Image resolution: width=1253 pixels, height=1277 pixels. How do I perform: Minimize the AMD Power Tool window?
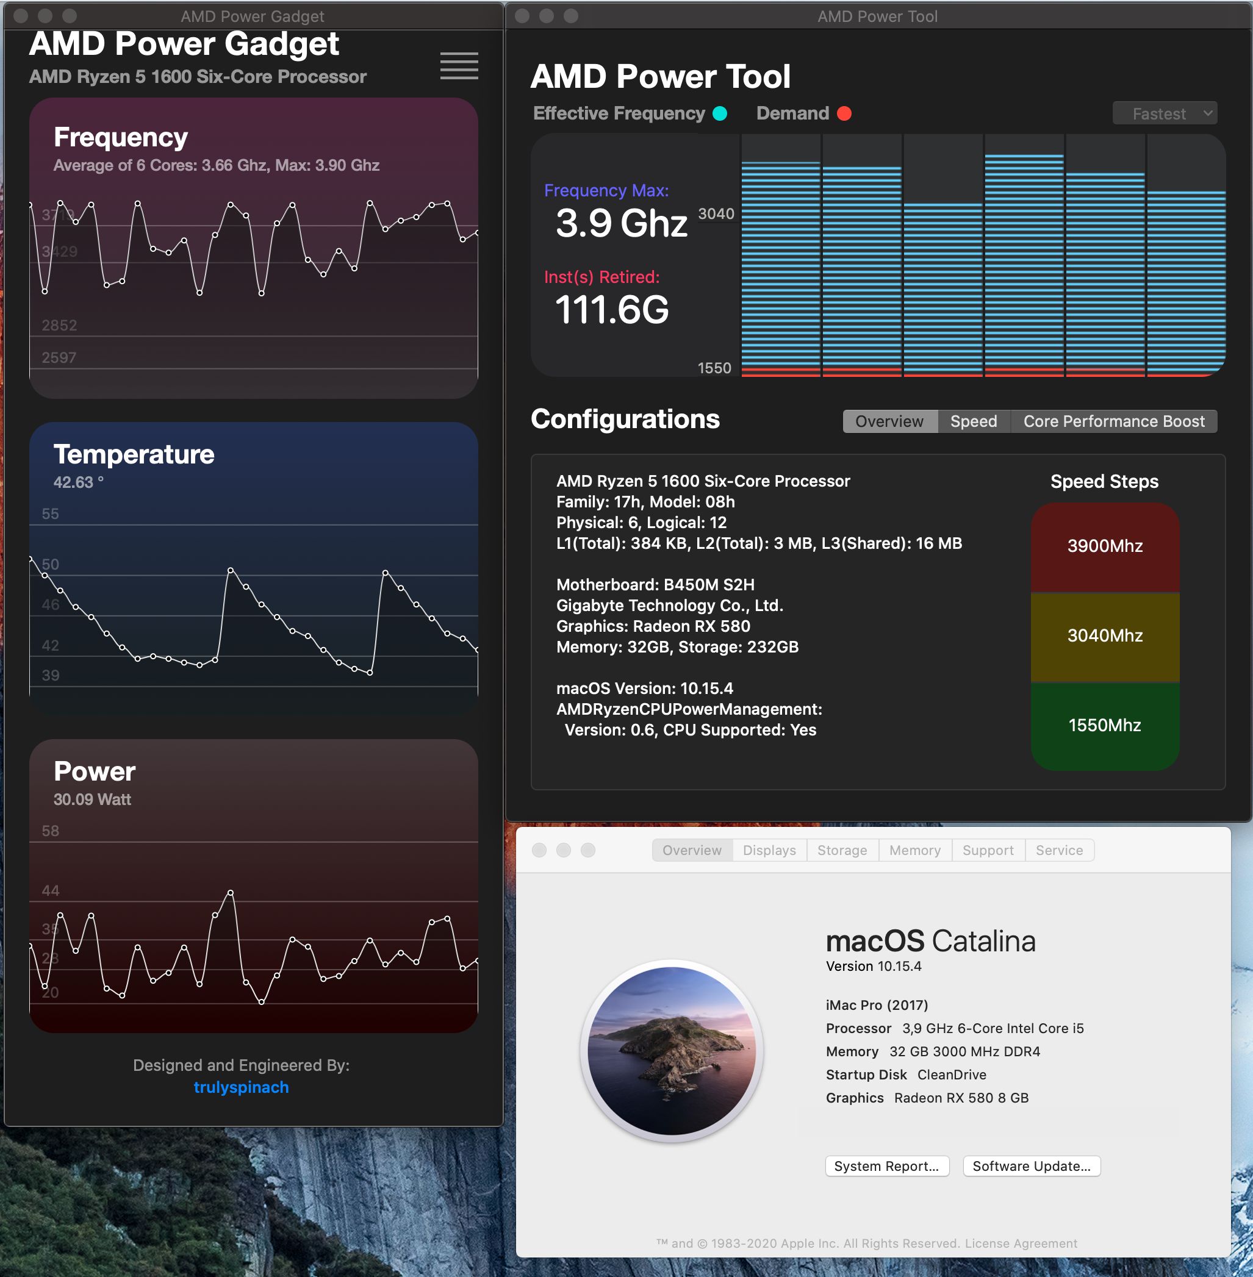pyautogui.click(x=546, y=16)
